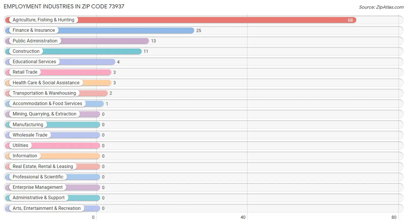The height and width of the screenshot is (224, 407).
Task: Click the 'Construction' label
Action: point(26,51)
